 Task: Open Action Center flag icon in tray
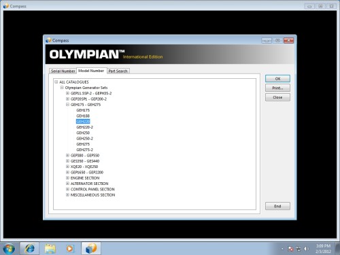(290, 249)
